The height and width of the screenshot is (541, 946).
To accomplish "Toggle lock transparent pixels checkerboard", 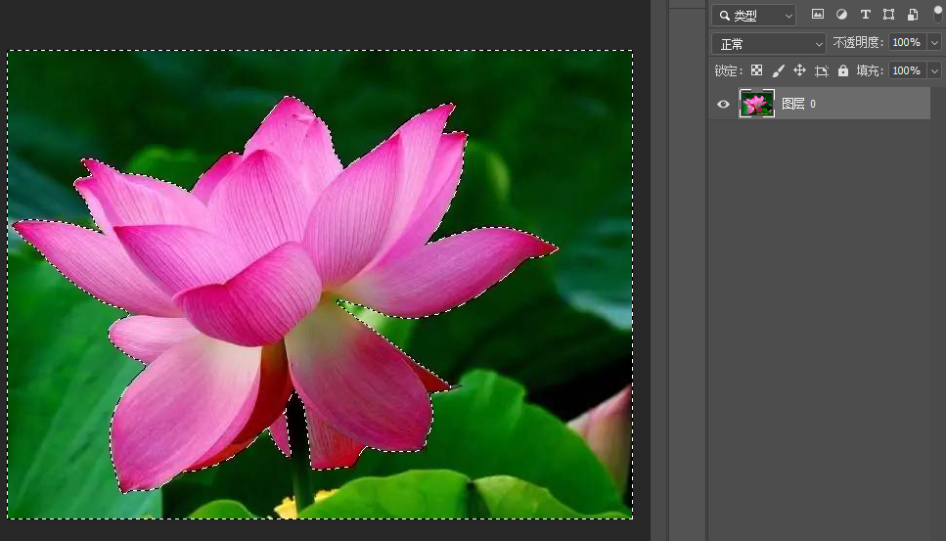I will [756, 70].
